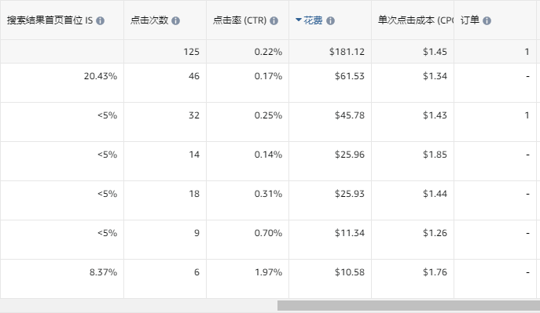Click info icon next to 点击率 (CTR)
Screen dimensions: 540x313
pos(274,21)
